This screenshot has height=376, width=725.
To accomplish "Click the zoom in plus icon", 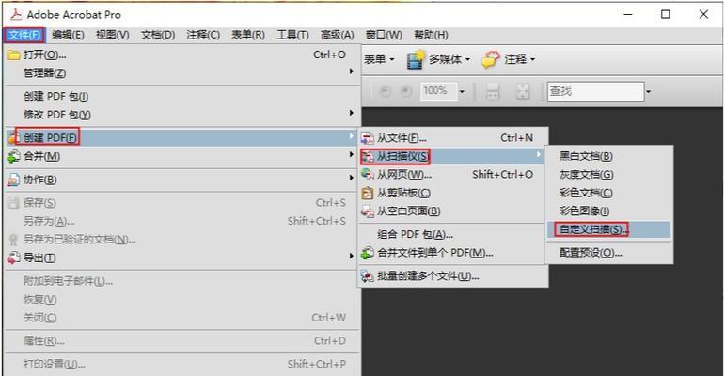I will (x=406, y=91).
